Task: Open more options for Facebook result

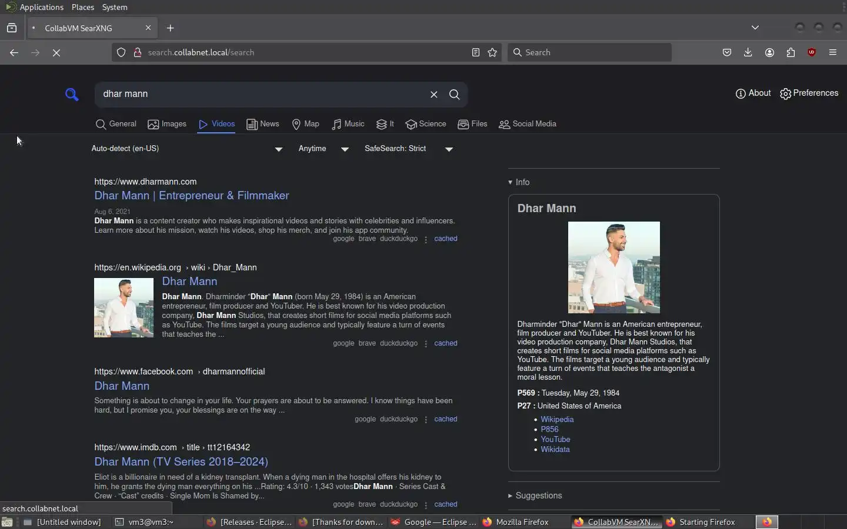Action: pyautogui.click(x=426, y=420)
